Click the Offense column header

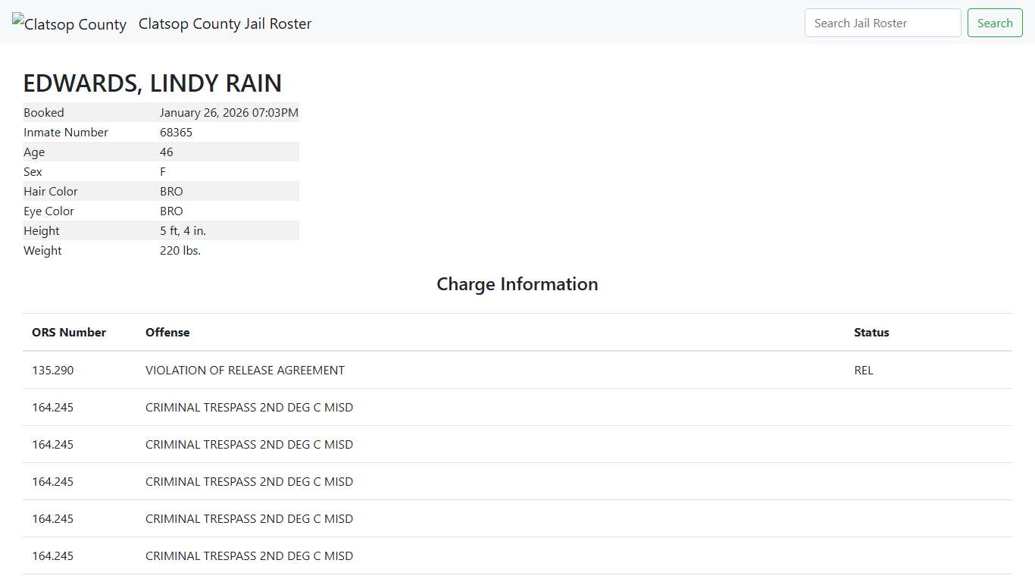tap(167, 332)
